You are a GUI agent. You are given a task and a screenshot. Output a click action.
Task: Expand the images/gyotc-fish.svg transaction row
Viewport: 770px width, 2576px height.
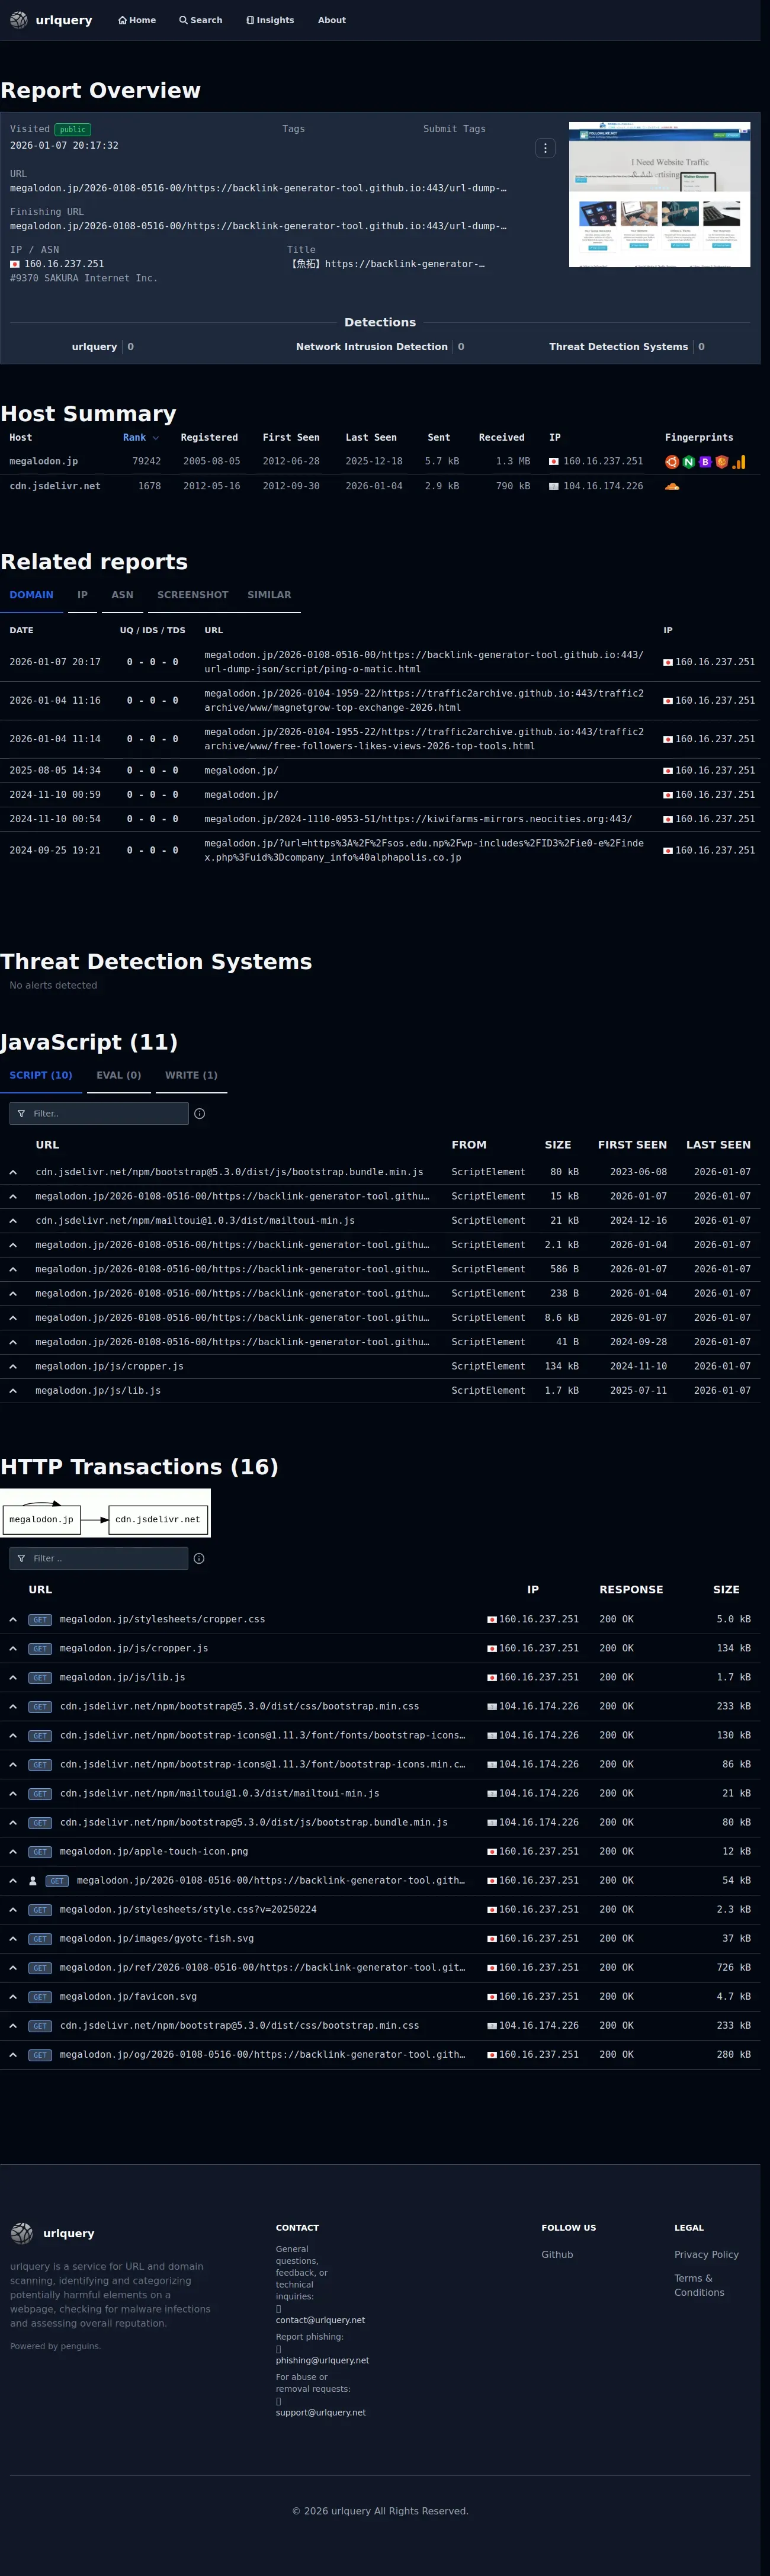pos(13,1939)
